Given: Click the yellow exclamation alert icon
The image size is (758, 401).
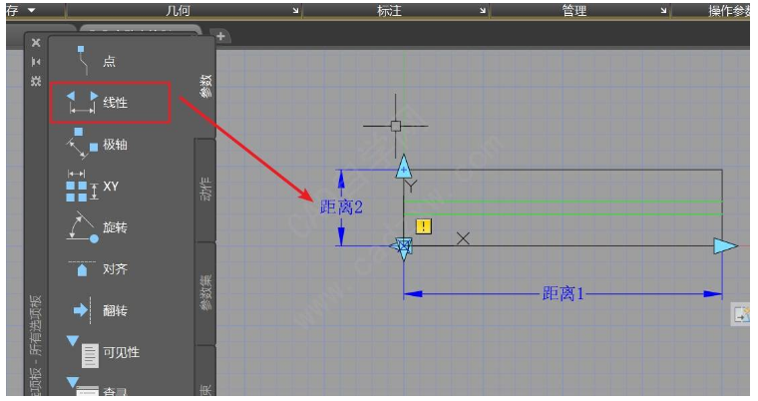Looking at the screenshot, I should pos(424,226).
